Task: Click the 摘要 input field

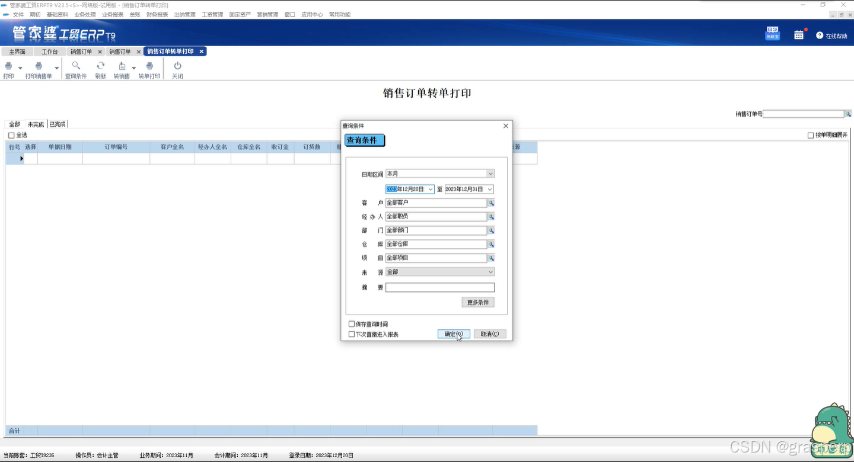Action: coord(440,287)
